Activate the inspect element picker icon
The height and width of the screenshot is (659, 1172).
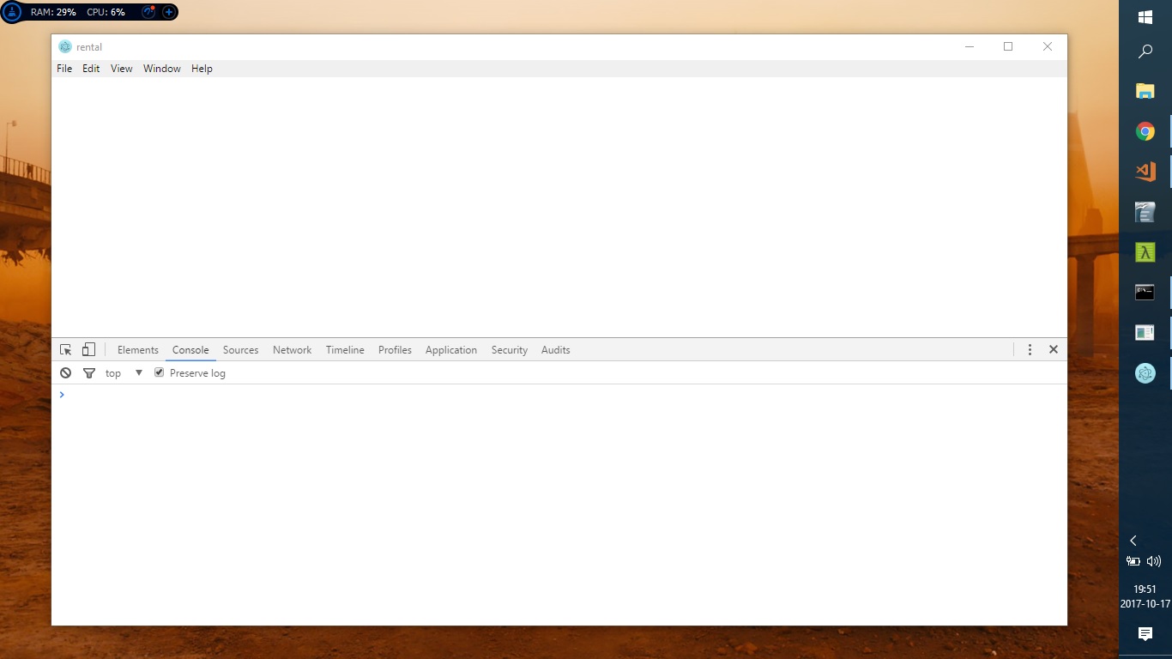[x=66, y=350]
